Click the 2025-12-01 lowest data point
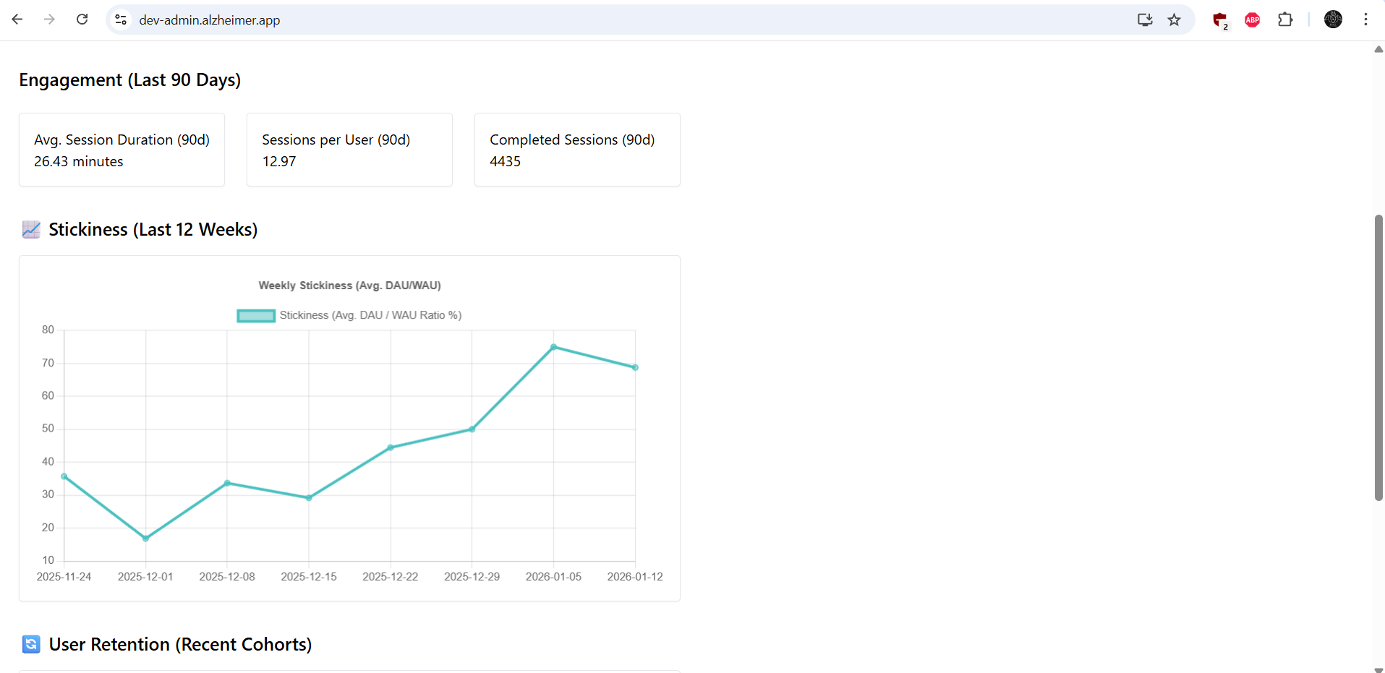Viewport: 1385px width, 673px height. coord(145,539)
